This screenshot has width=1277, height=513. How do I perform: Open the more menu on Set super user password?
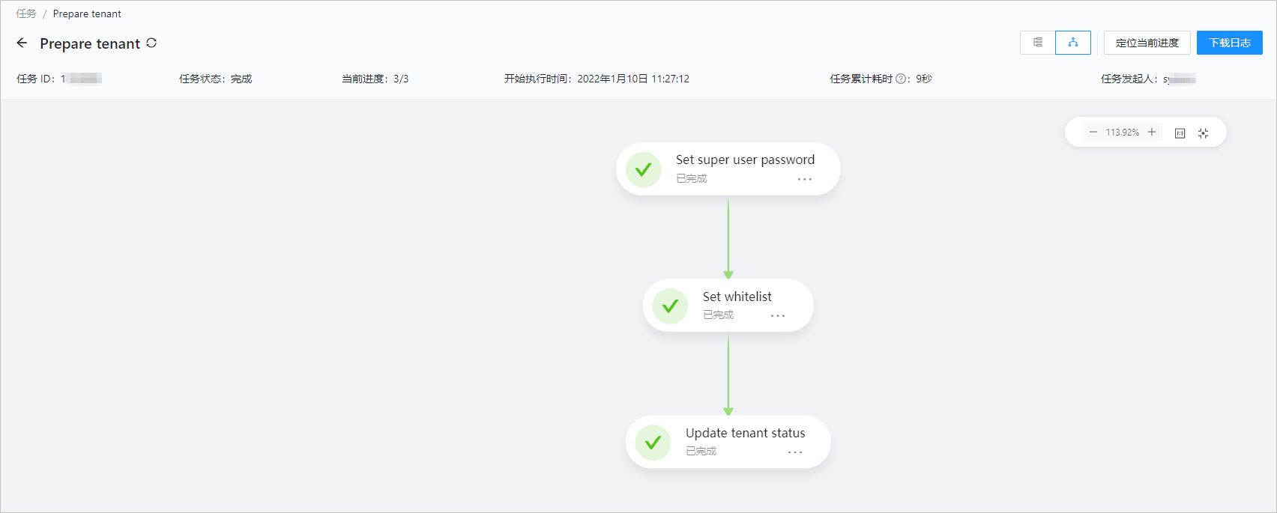[804, 180]
